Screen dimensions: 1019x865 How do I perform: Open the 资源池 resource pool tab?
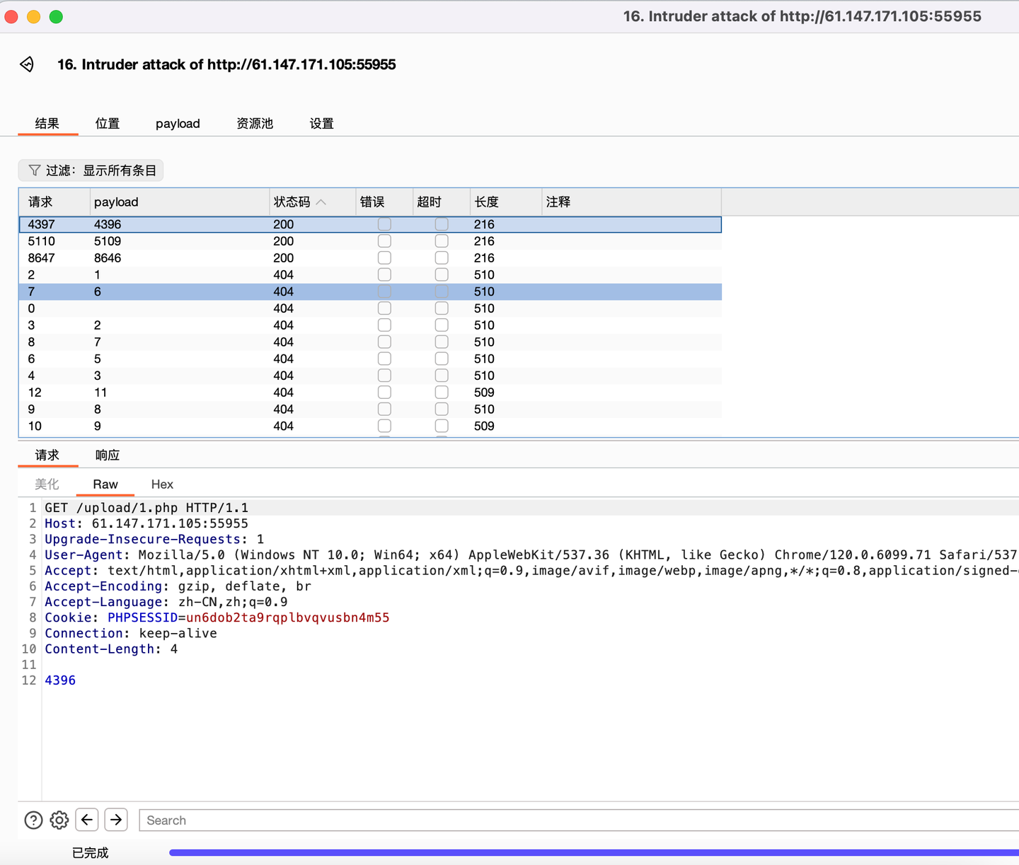coord(254,123)
